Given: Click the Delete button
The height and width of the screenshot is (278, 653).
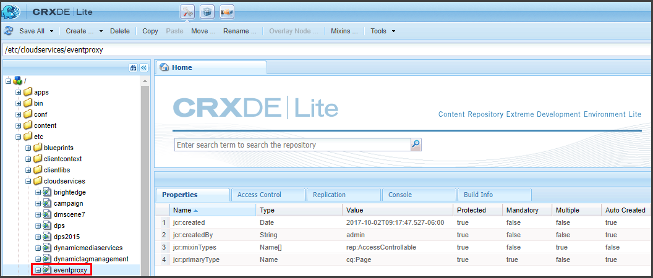Looking at the screenshot, I should tap(120, 31).
